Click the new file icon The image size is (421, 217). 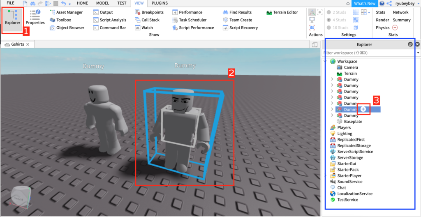pyautogui.click(x=25, y=3)
